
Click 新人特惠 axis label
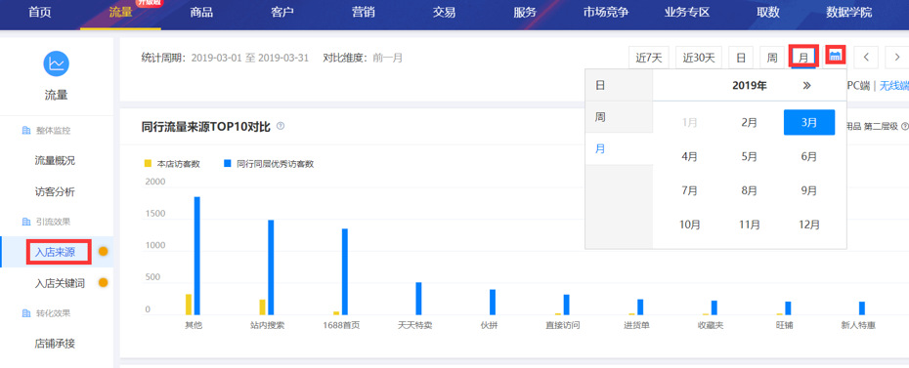tap(858, 325)
